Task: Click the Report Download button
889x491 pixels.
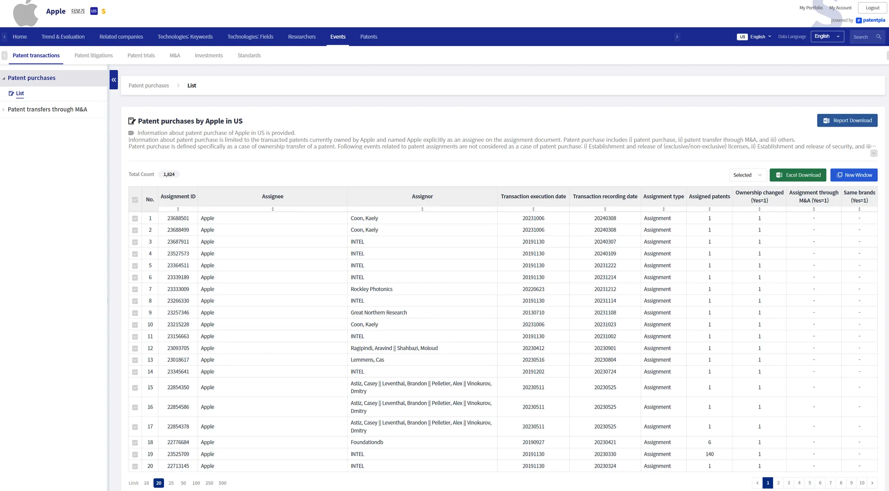Action: pyautogui.click(x=847, y=121)
